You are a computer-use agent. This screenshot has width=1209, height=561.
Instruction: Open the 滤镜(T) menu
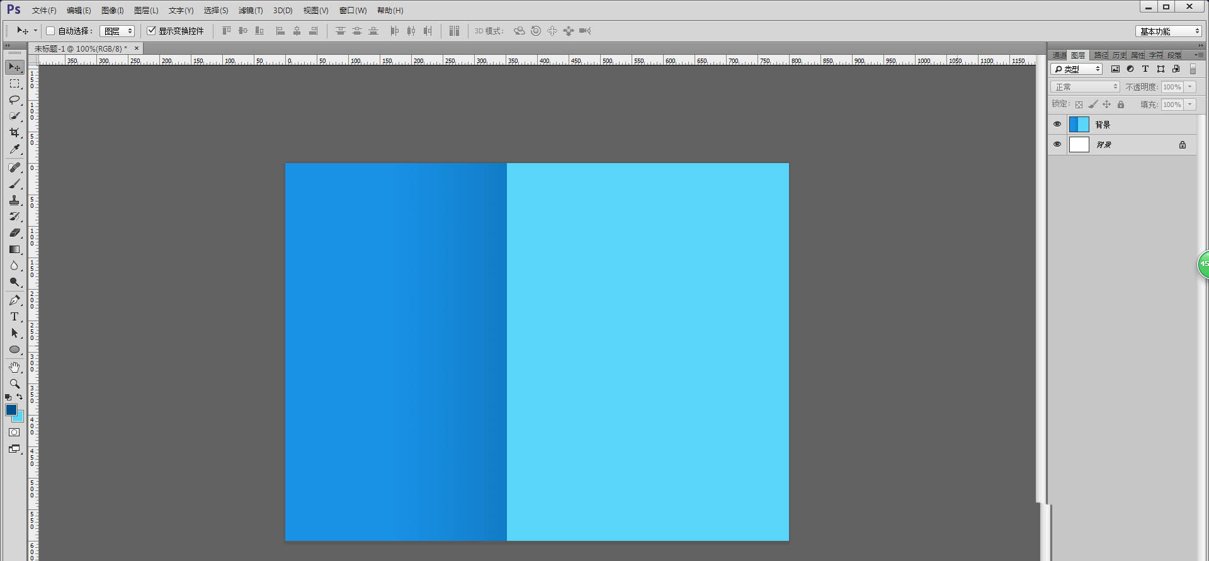(251, 11)
